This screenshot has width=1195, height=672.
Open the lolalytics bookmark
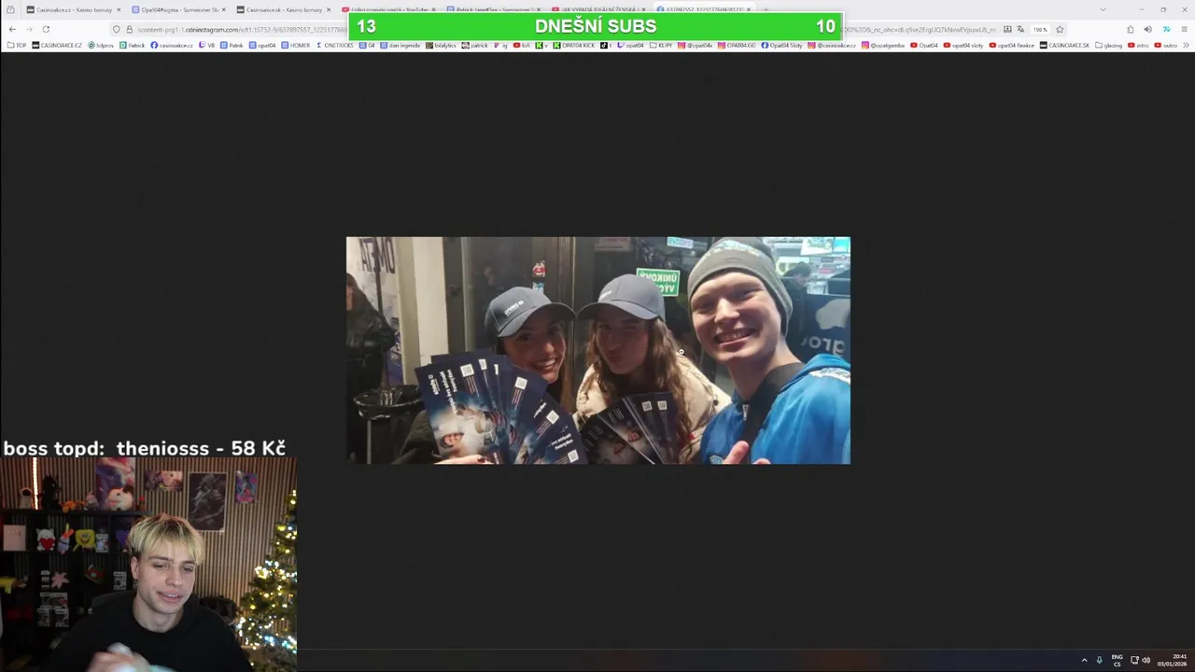tap(442, 45)
